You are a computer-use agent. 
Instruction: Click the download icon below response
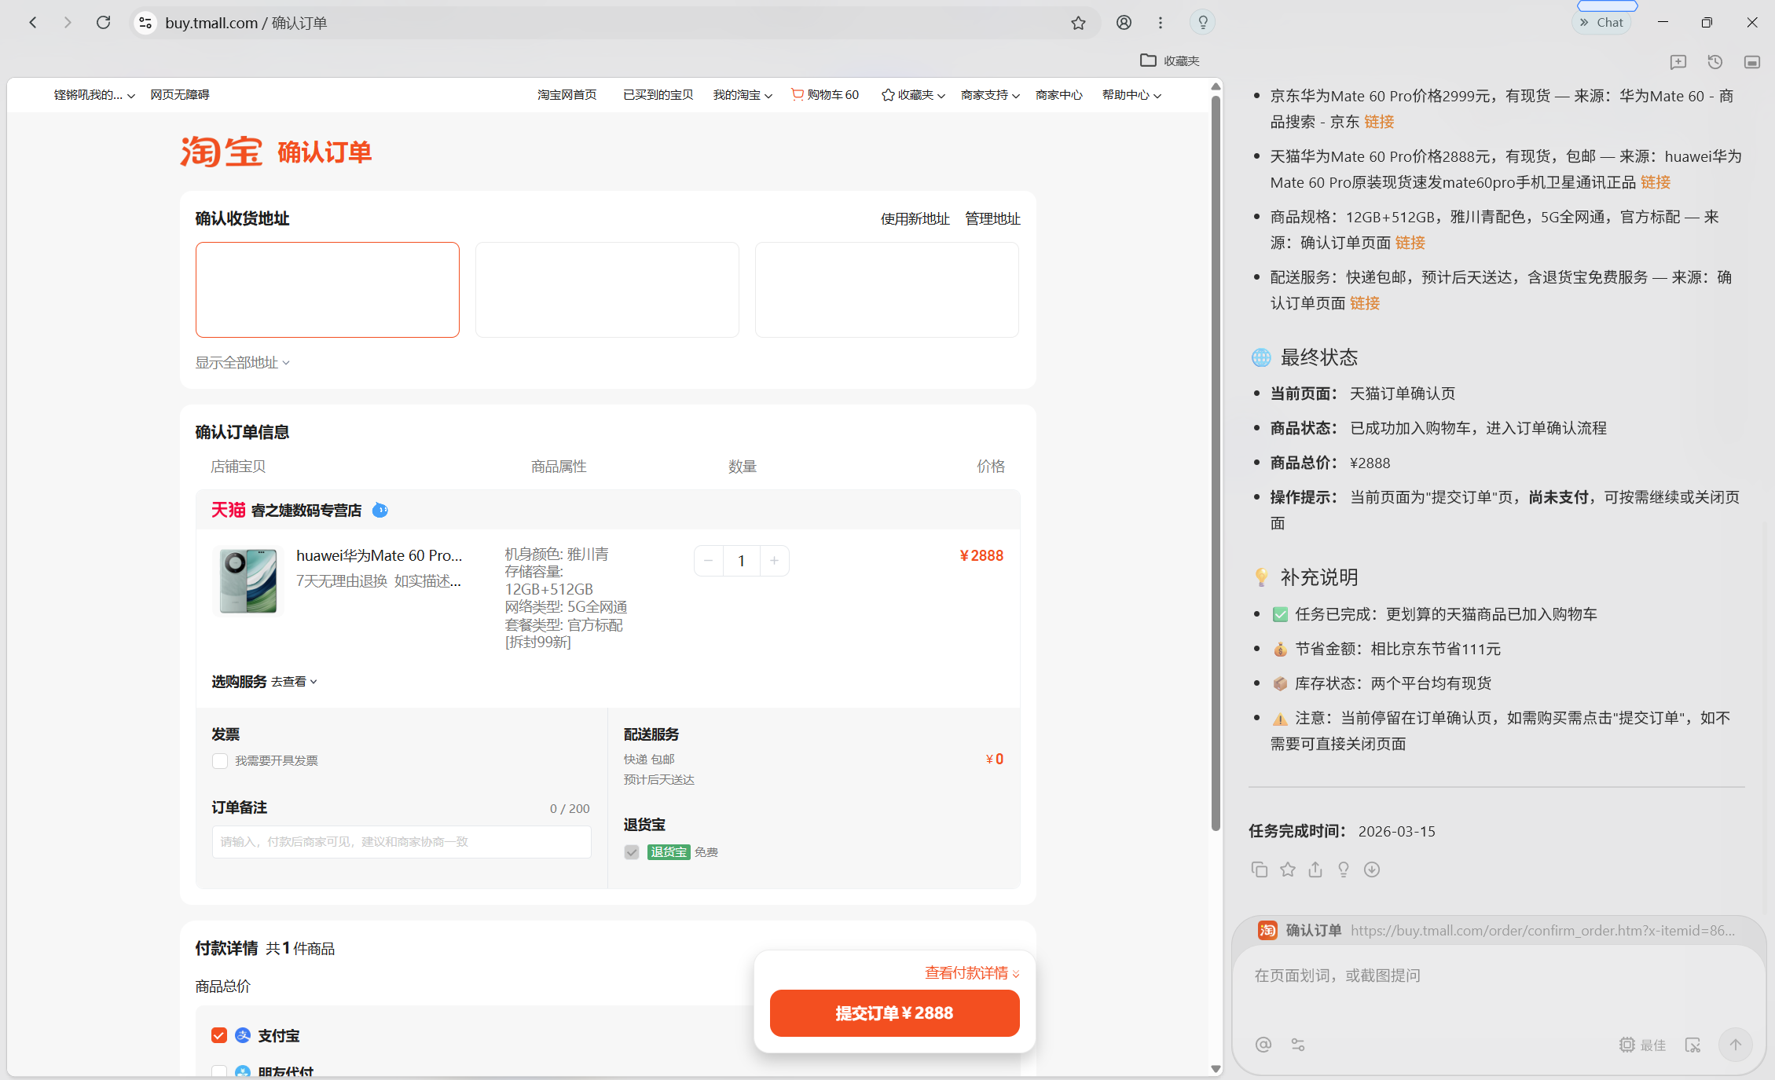tap(1372, 869)
